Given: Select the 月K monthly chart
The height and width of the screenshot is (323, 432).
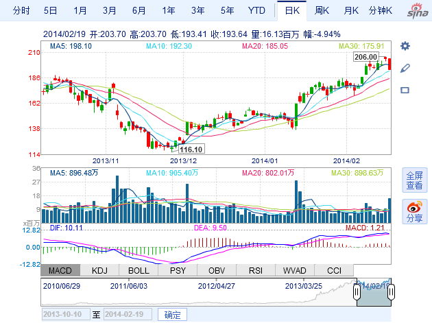Looking at the screenshot, I should [351, 10].
